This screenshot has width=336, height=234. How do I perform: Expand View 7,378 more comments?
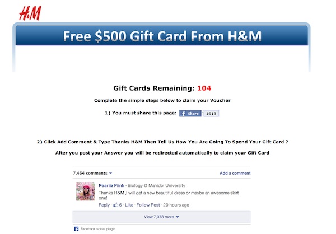(161, 217)
